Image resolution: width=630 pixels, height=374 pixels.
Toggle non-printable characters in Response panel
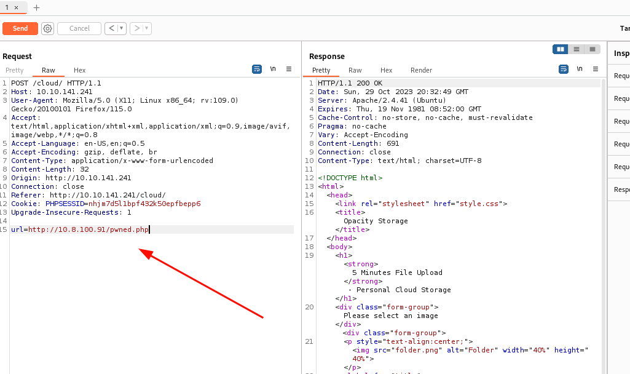click(580, 69)
